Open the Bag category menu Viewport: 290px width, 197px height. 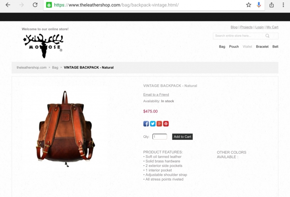coord(222,47)
